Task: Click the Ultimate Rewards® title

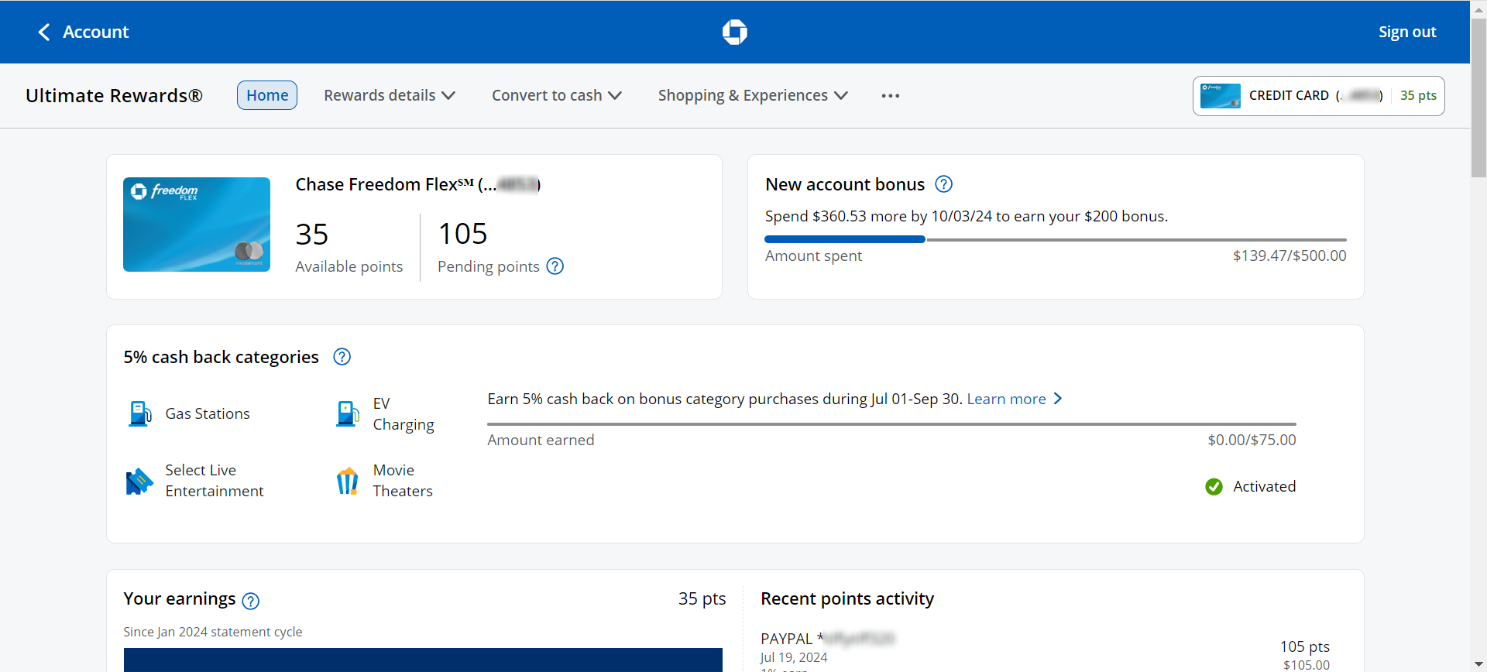Action: 114,95
